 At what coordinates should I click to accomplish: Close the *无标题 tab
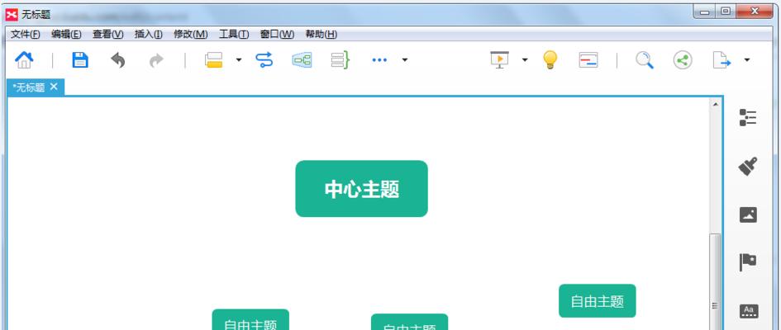pos(54,87)
